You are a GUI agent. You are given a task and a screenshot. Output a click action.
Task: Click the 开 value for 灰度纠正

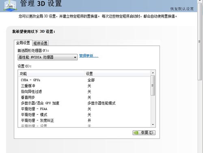click(x=89, y=121)
